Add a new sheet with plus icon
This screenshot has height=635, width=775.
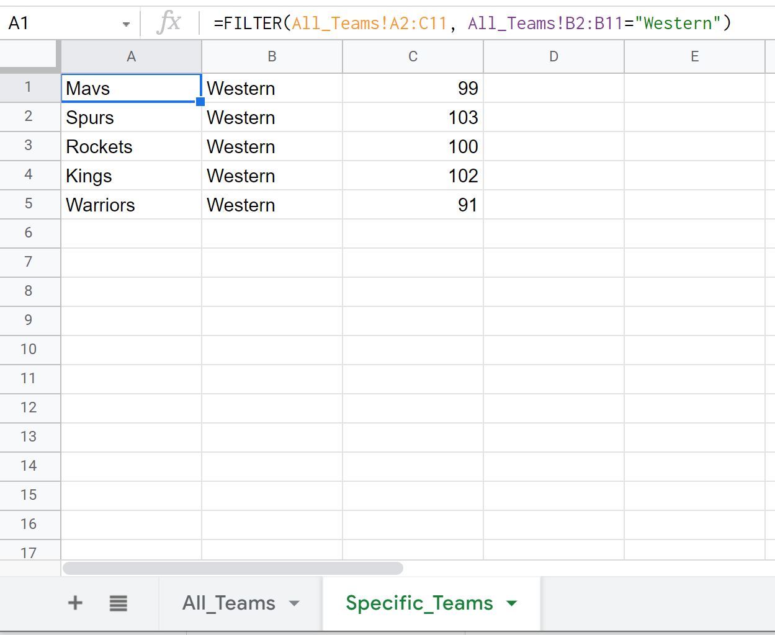coord(75,603)
